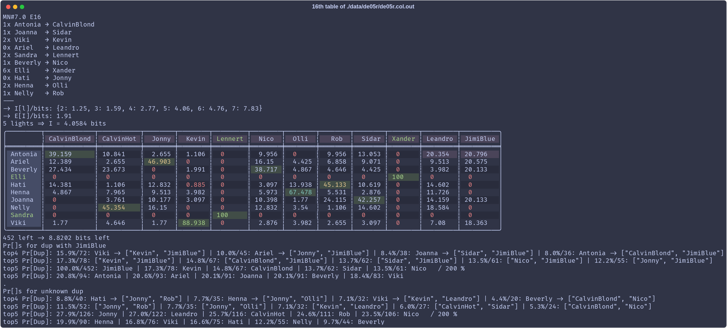The image size is (727, 328).
Task: Click the red 0.885 cell in Hati row
Action: click(x=196, y=185)
